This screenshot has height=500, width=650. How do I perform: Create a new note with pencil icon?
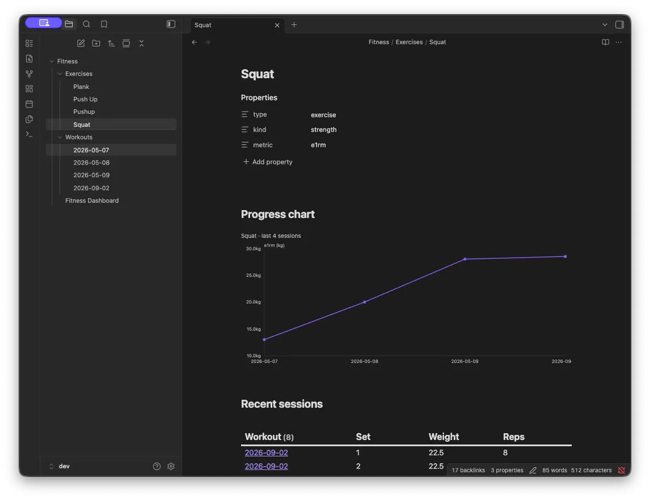[x=81, y=43]
